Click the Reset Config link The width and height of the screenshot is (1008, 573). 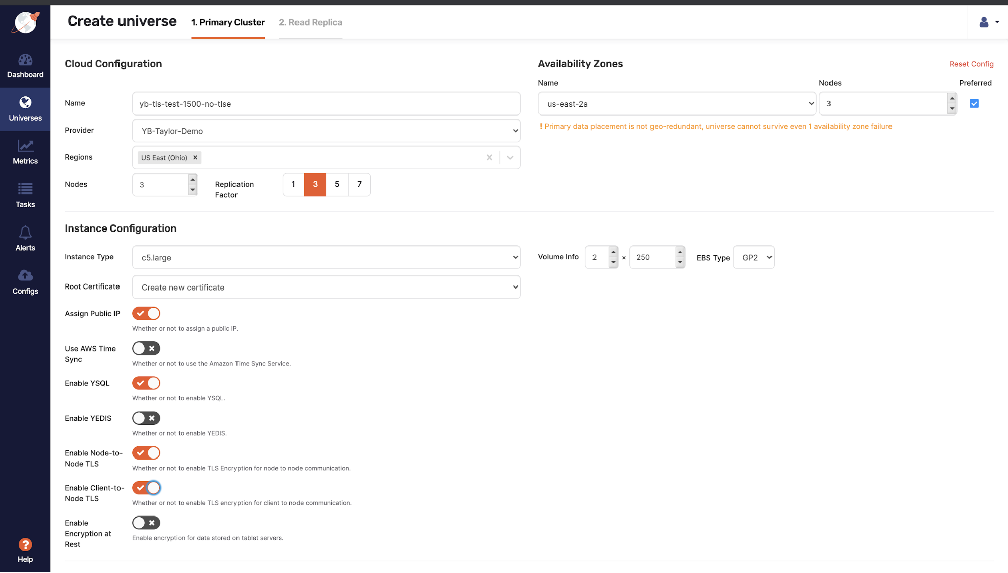(971, 64)
